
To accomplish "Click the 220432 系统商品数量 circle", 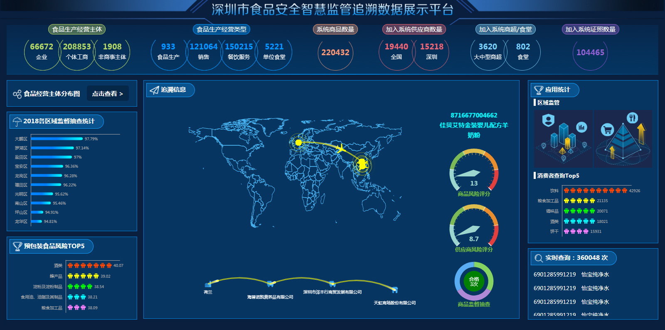I will 335,53.
